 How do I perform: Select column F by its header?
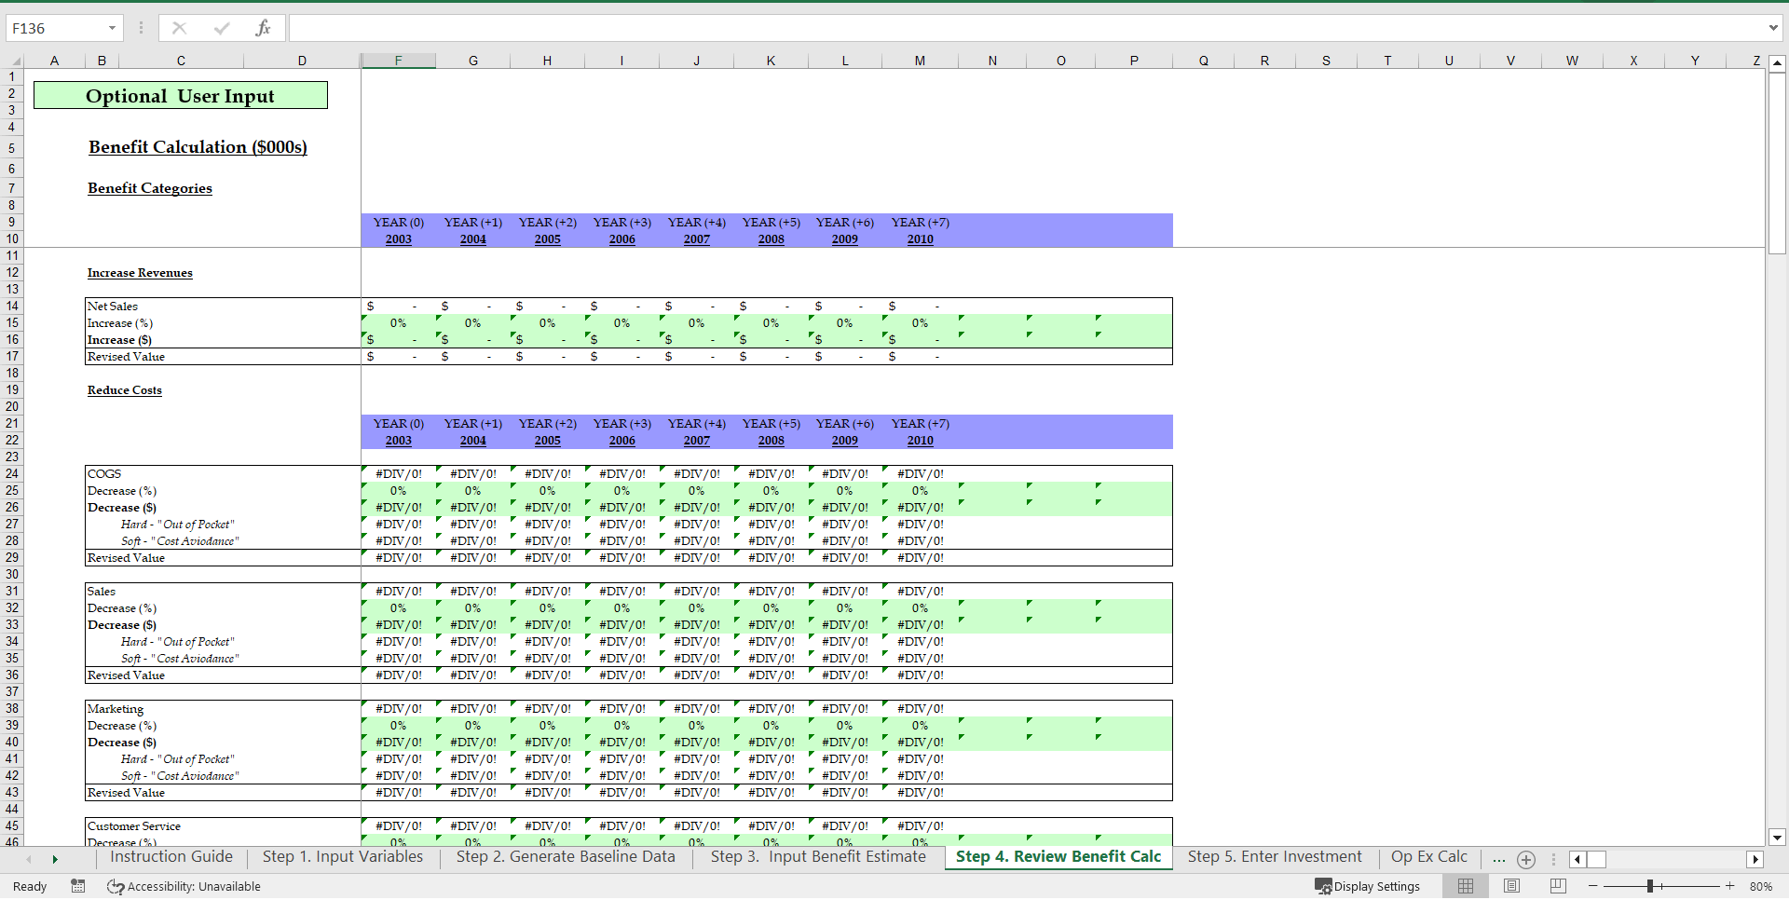tap(398, 60)
